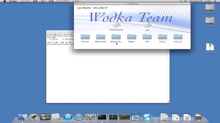Image resolution: width=220 pixels, height=123 pixels.
Task: Open System Preferences gear in Dock
Action: [90, 117]
